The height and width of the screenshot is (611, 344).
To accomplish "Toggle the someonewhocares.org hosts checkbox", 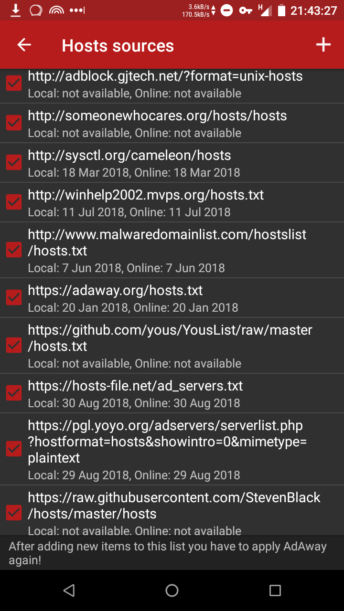I will point(14,123).
